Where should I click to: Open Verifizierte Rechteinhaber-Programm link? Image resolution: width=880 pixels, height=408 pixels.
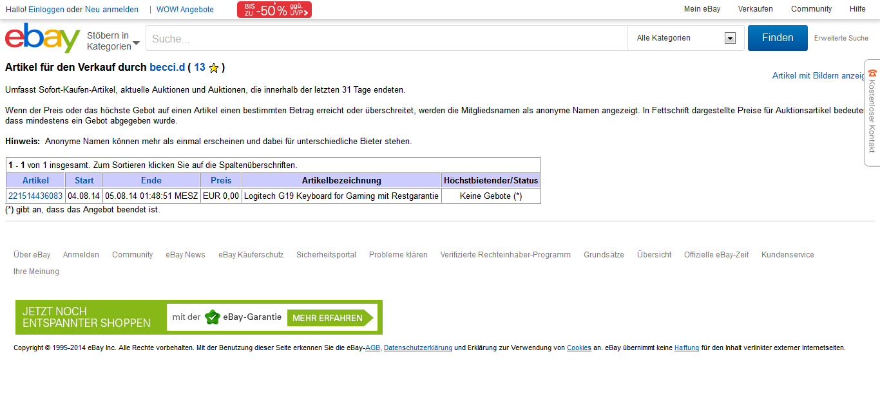click(506, 255)
